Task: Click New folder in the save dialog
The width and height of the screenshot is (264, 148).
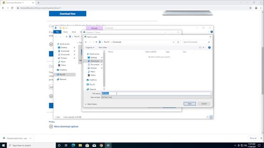Action: point(103,48)
